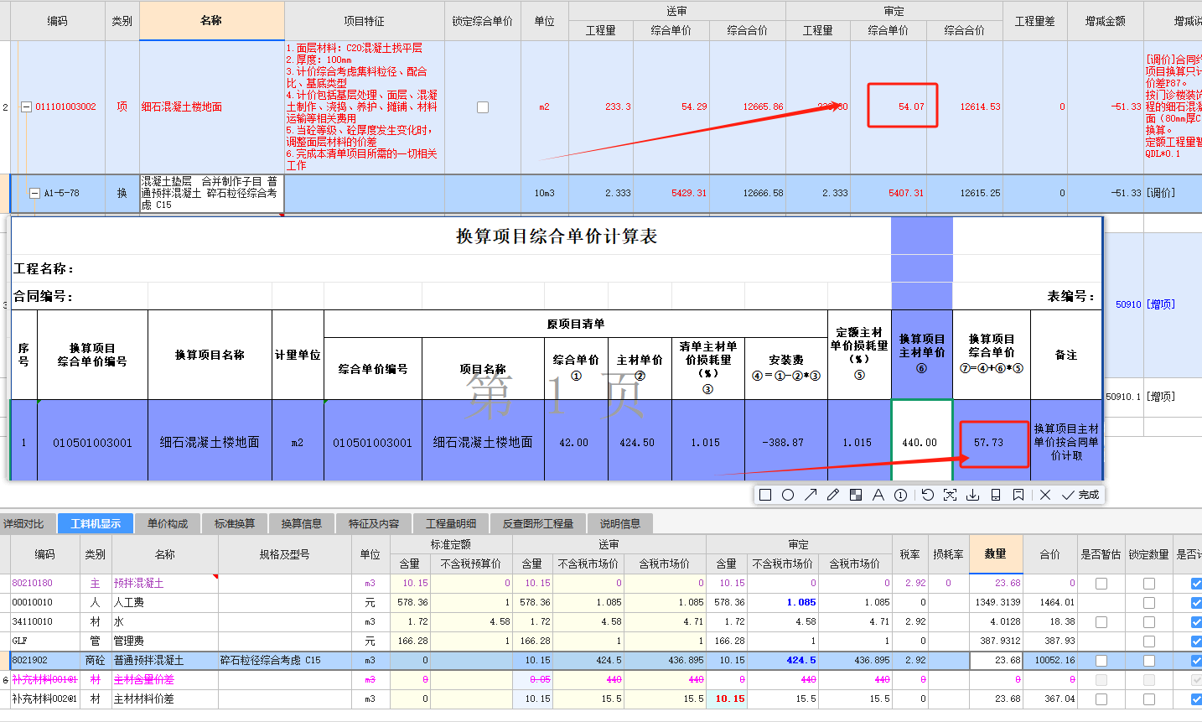
Task: Select the code cell 011101003002
Action: tap(65, 107)
